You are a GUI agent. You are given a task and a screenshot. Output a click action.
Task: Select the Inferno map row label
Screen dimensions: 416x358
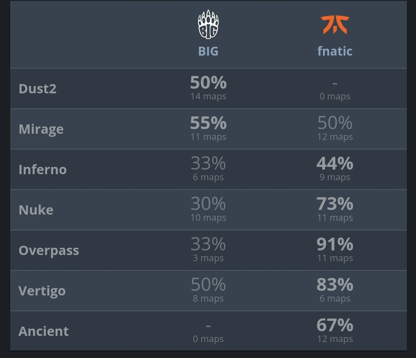click(x=42, y=169)
